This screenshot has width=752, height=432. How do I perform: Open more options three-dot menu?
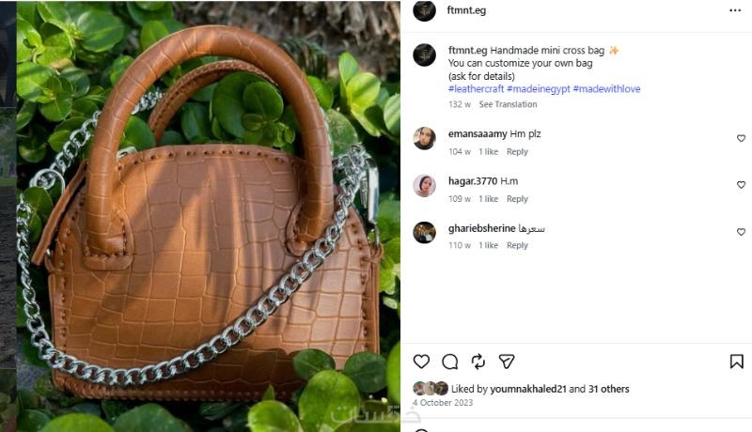[735, 10]
